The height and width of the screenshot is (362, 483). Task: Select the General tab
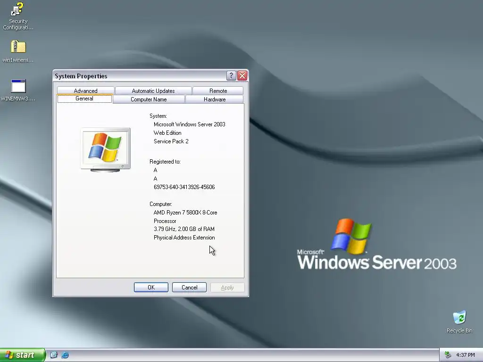[x=84, y=99]
